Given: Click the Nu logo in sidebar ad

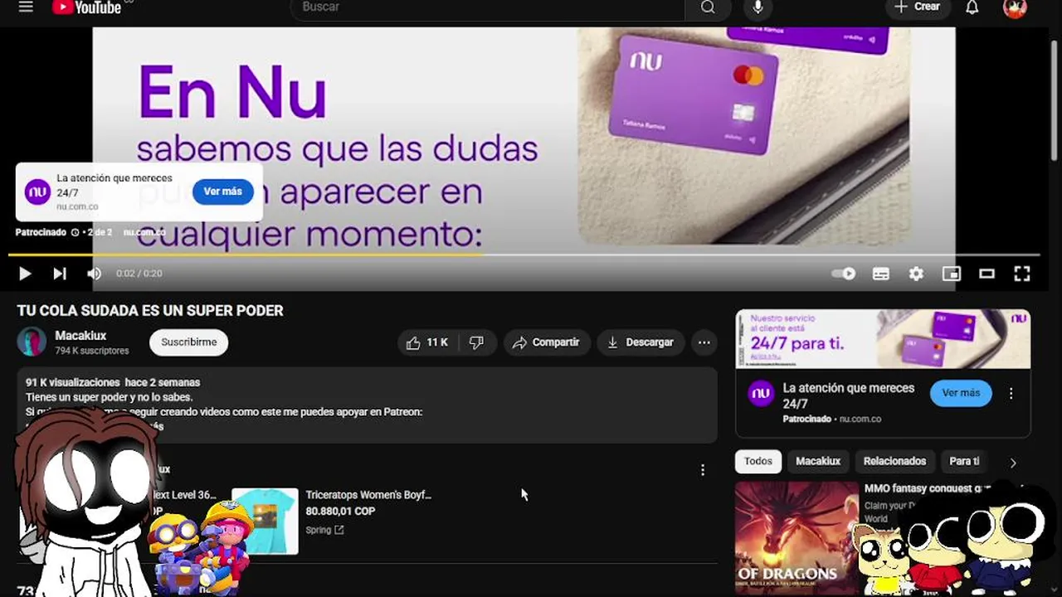Looking at the screenshot, I should [761, 394].
